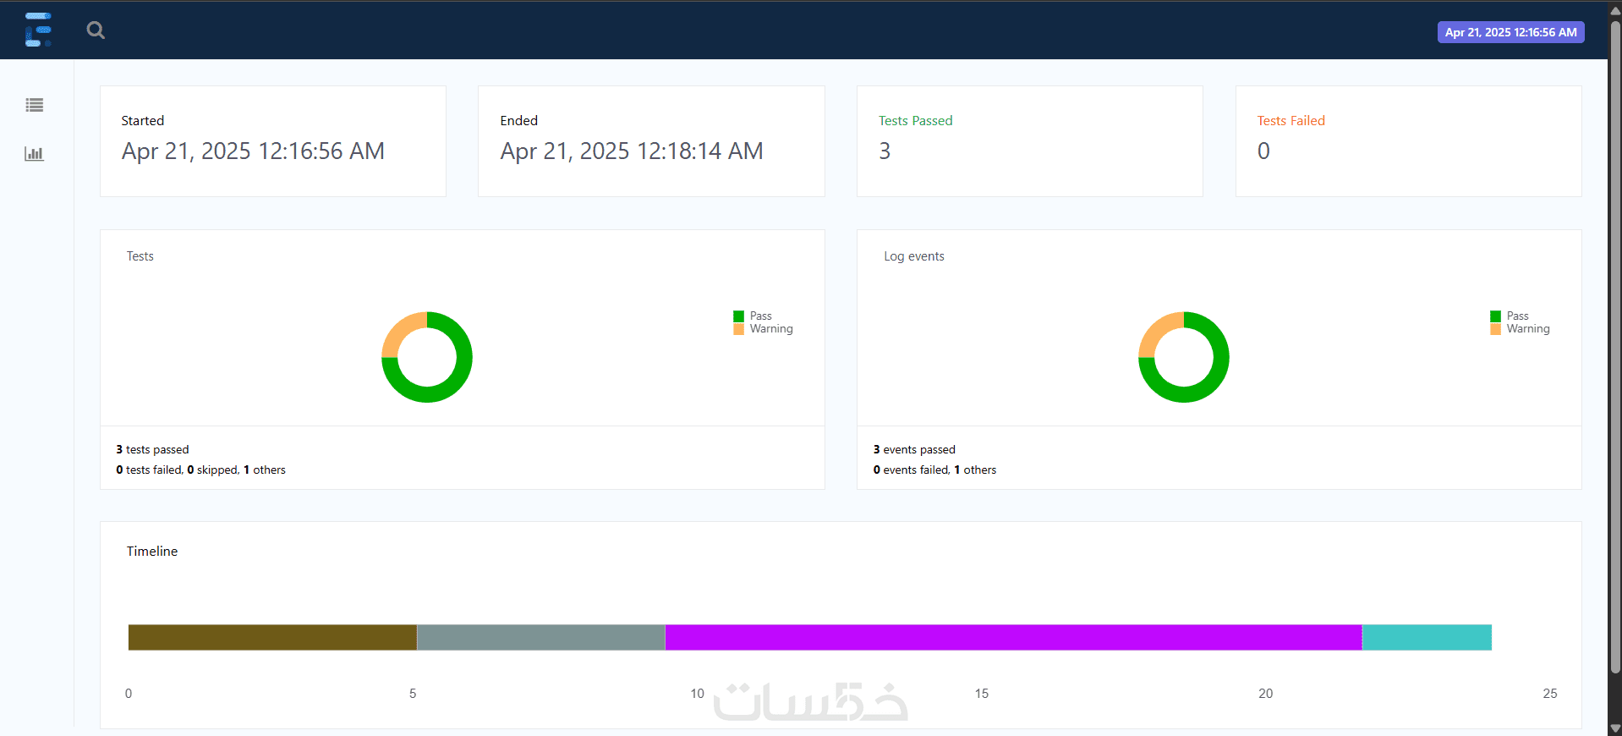Click orange Warning segment of Tests donut
Viewport: 1622px width, 736px height.
pyautogui.click(x=400, y=330)
